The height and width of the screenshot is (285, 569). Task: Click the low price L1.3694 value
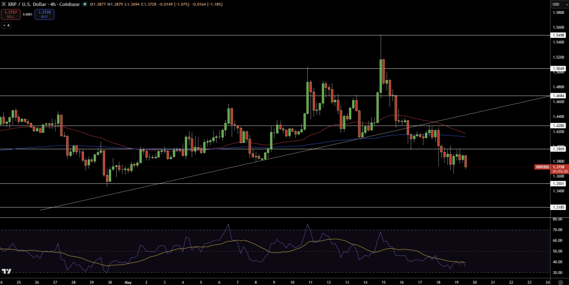132,4
